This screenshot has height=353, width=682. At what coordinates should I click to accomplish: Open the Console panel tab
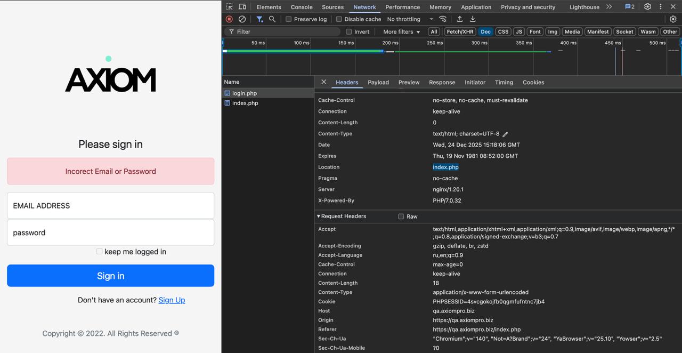(x=302, y=7)
